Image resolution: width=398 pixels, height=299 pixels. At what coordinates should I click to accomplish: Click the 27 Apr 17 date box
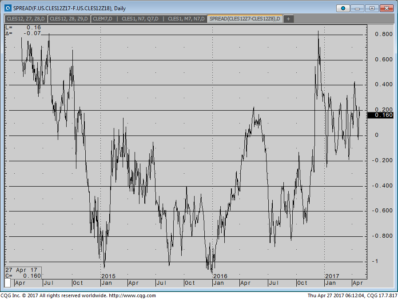coord(22,270)
